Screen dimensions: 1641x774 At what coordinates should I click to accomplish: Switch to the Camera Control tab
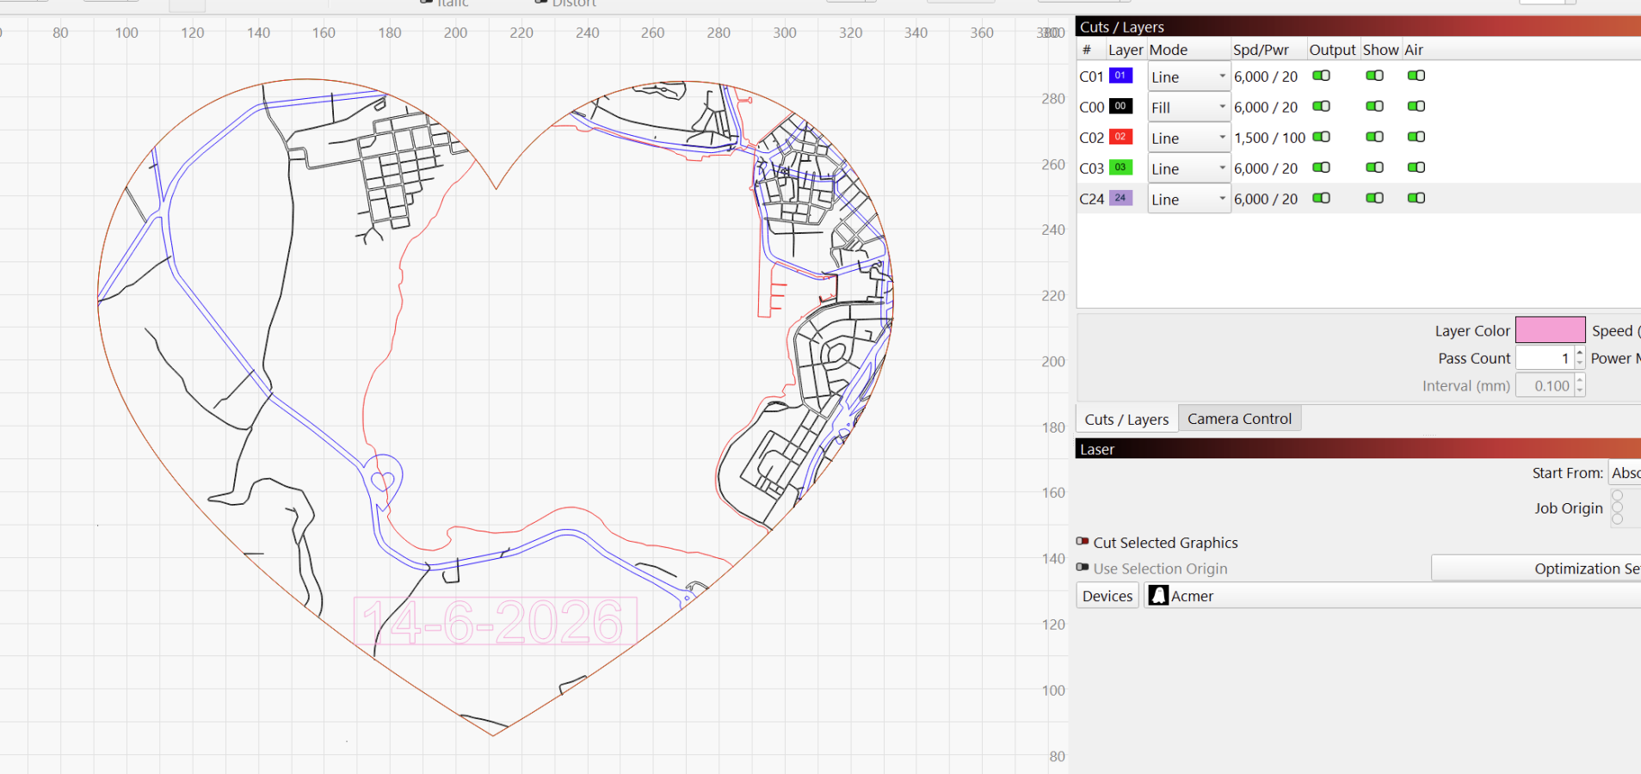pos(1239,419)
